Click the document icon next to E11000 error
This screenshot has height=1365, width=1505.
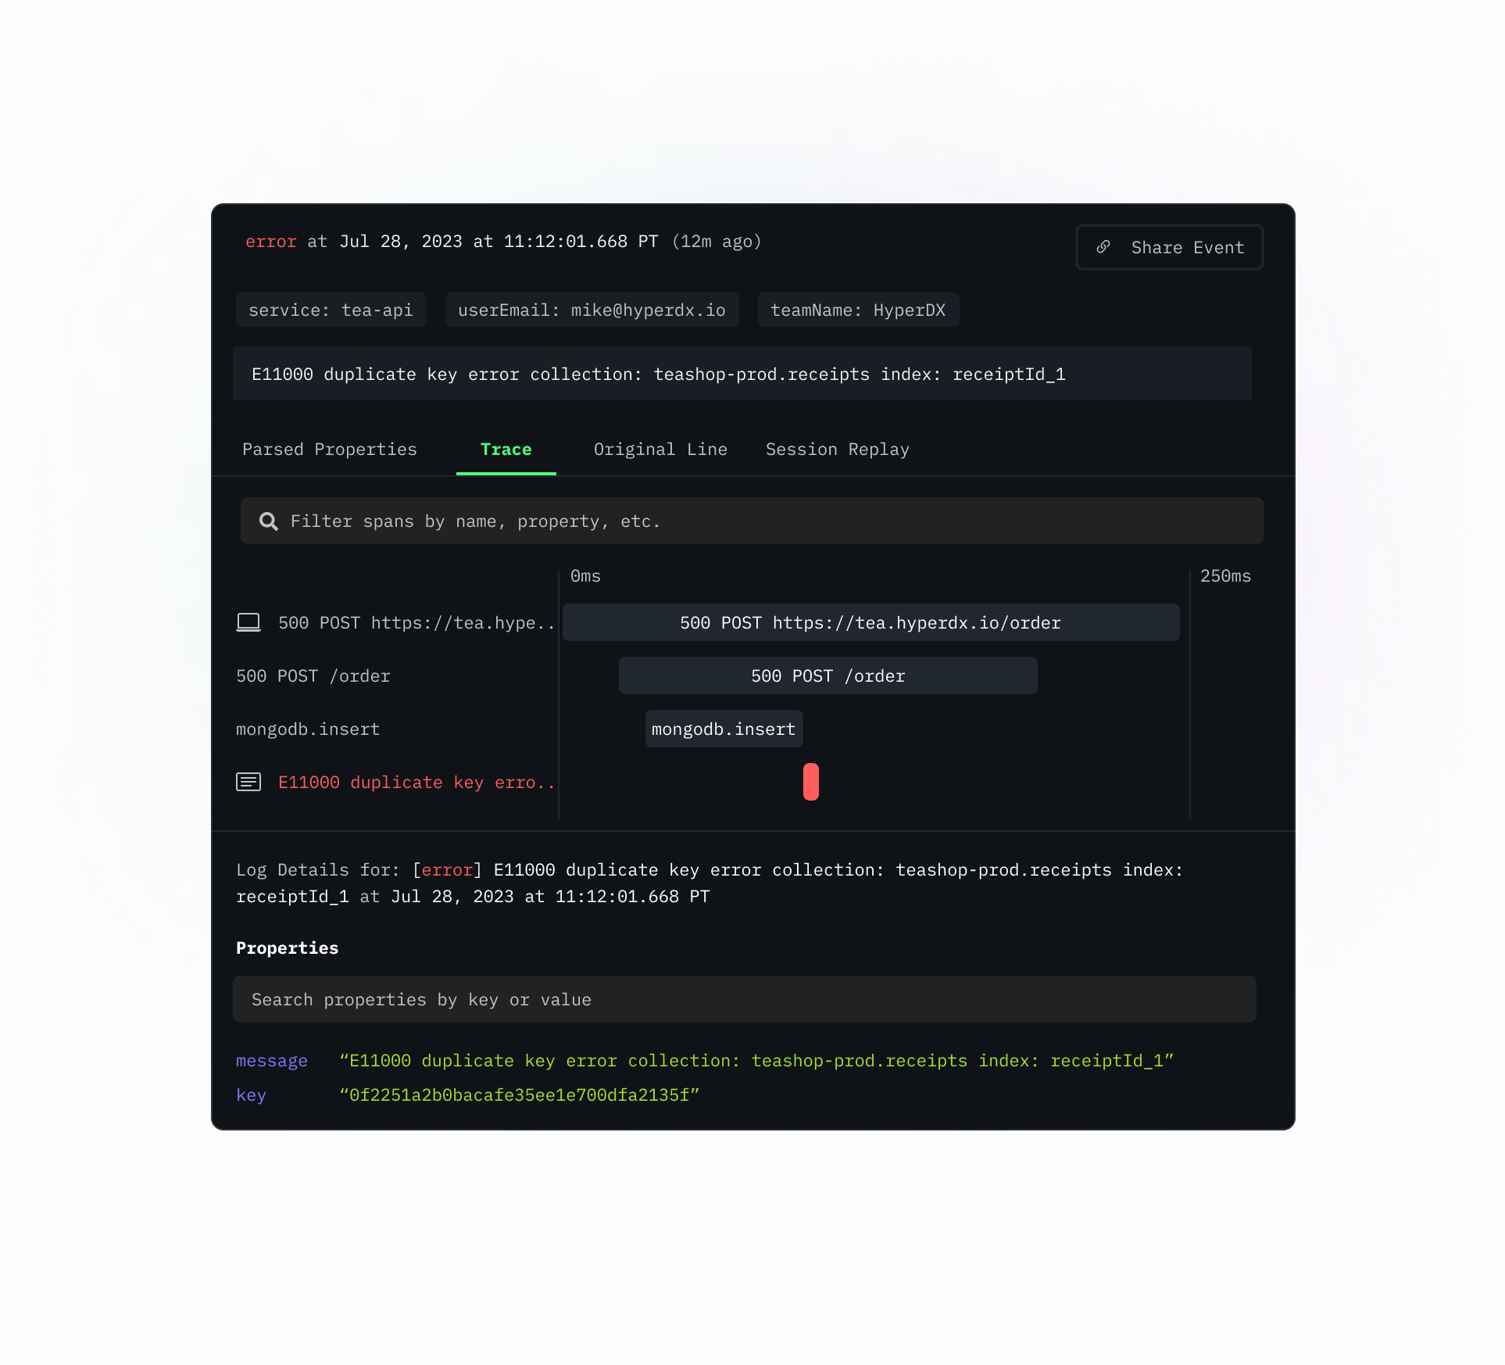(250, 782)
